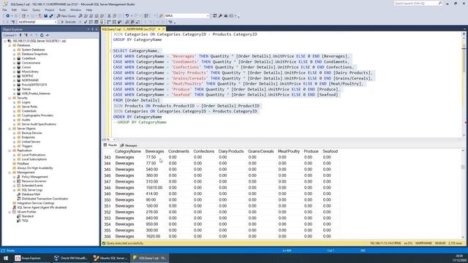Click the Quick Launch search field

tap(418, 3)
